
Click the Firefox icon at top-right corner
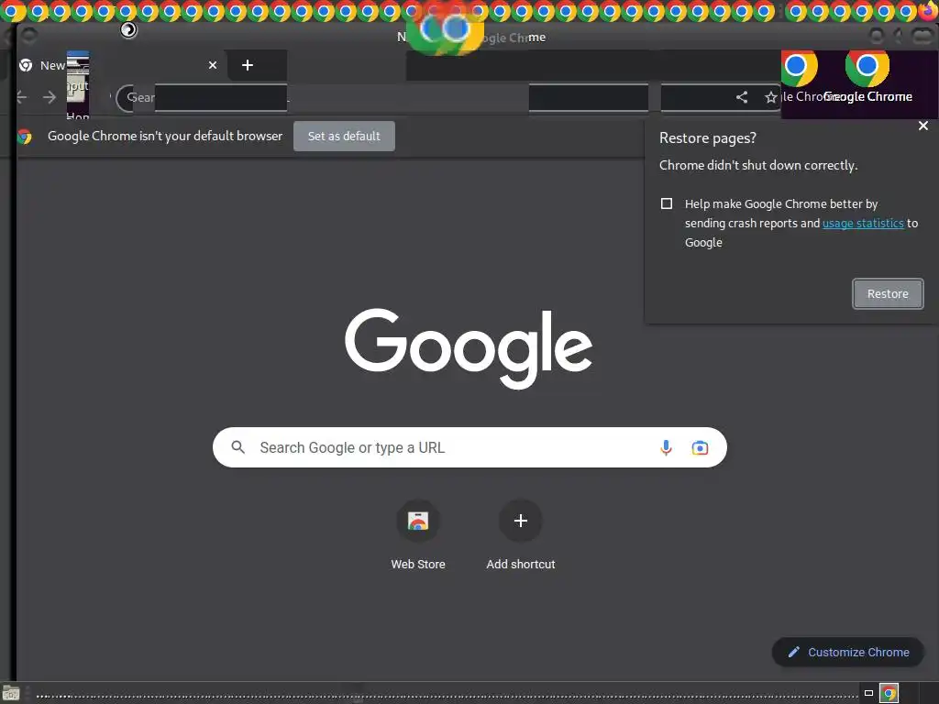pos(928,11)
